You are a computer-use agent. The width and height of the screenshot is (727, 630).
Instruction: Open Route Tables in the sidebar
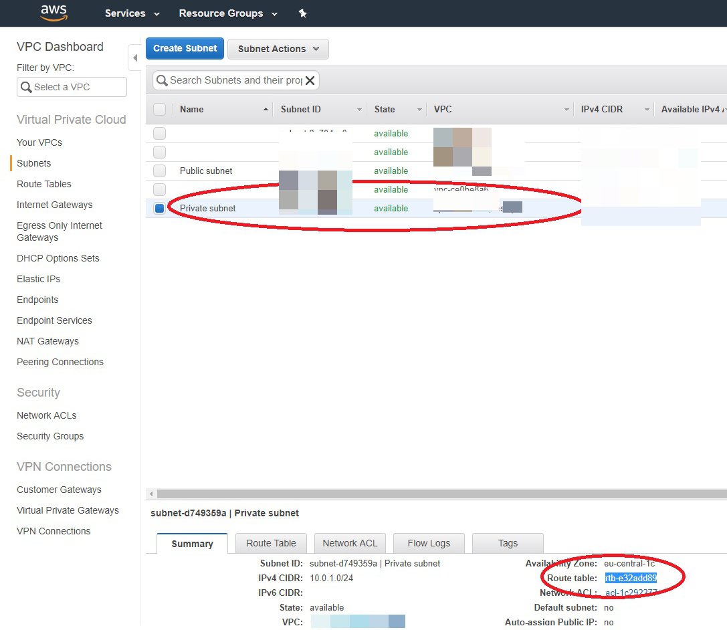[x=44, y=184]
